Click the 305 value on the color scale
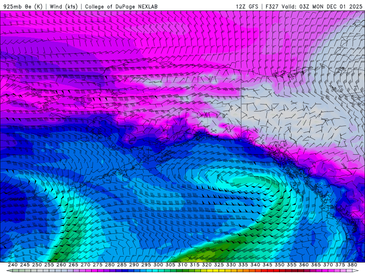 coord(170,265)
